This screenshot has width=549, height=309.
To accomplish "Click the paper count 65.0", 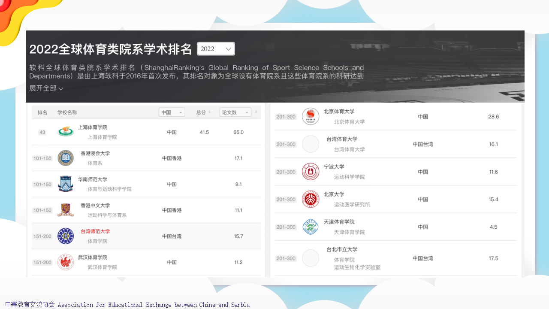I will [x=238, y=132].
